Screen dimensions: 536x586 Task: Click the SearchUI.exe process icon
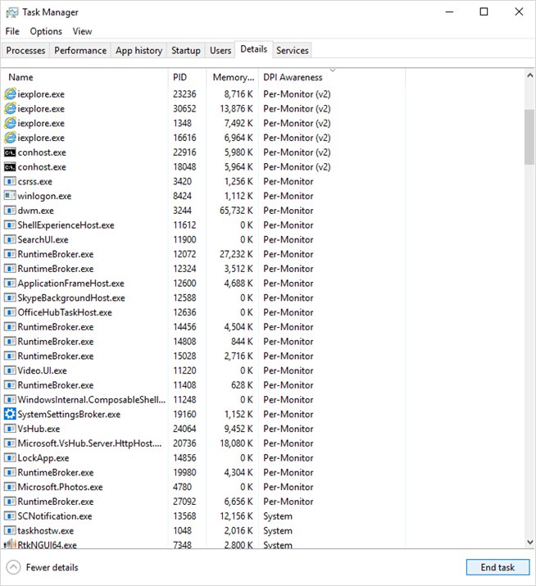(x=10, y=239)
